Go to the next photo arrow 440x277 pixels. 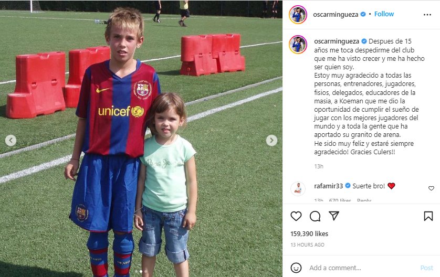pos(271,140)
